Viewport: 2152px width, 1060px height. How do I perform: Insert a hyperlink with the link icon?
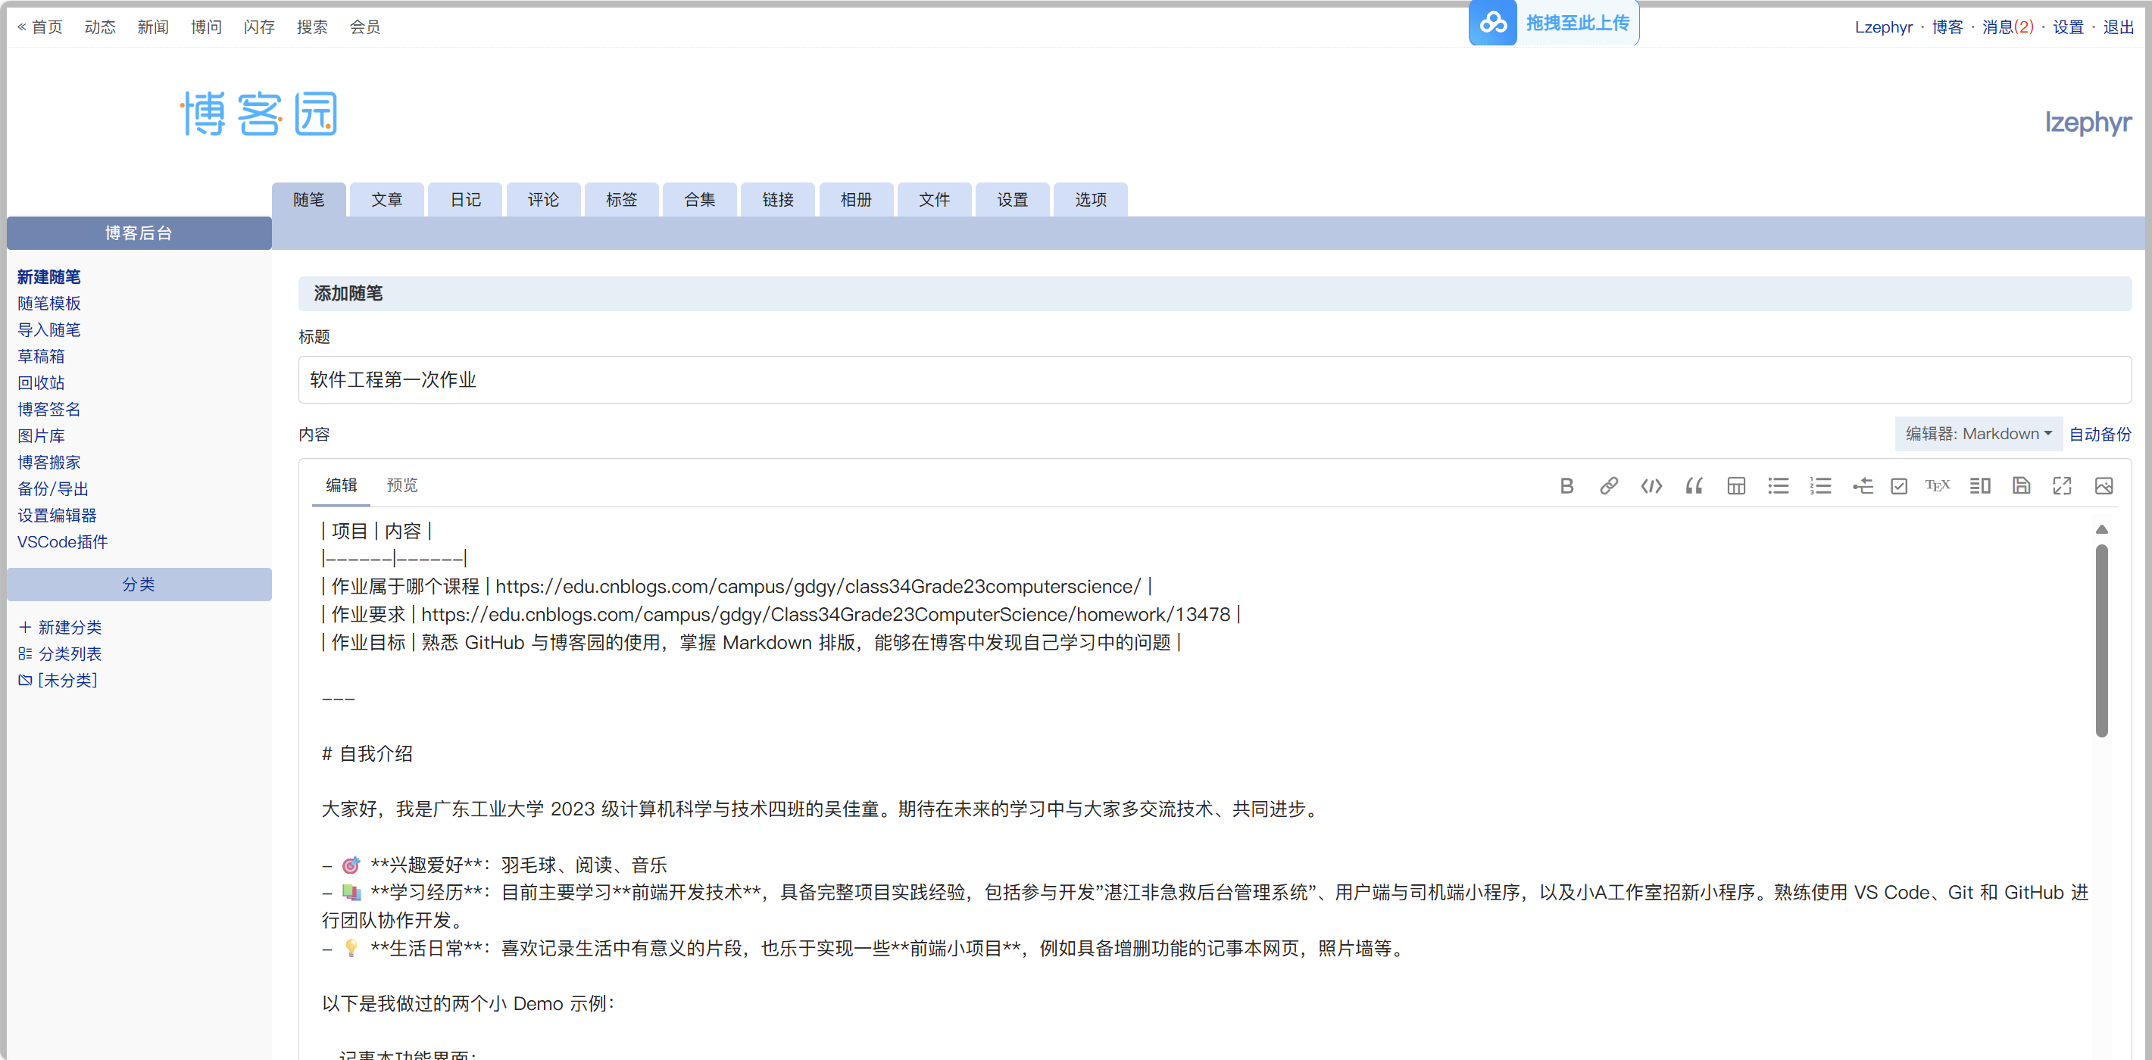(x=1608, y=486)
